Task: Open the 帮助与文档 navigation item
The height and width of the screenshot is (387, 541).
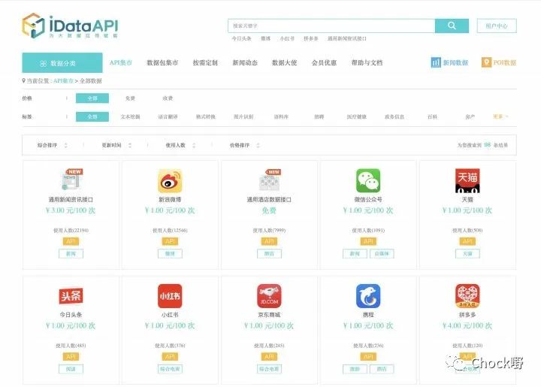Action: (367, 63)
